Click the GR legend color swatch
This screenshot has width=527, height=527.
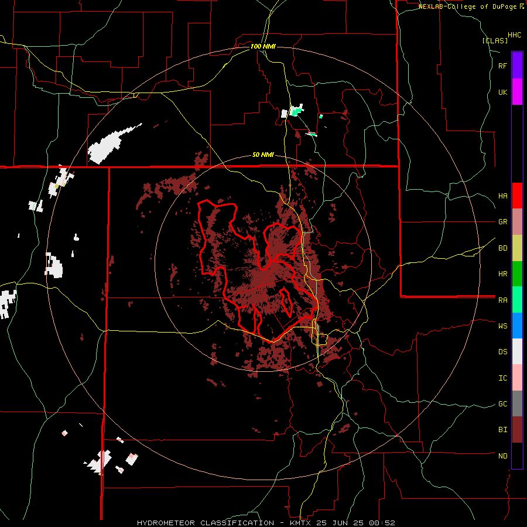[517, 222]
